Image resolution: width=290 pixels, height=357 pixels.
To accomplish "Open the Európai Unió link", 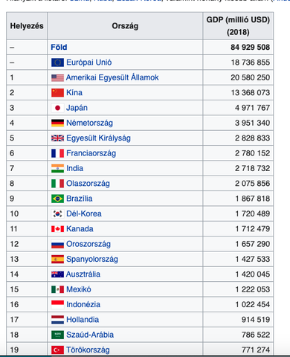I will (88, 62).
